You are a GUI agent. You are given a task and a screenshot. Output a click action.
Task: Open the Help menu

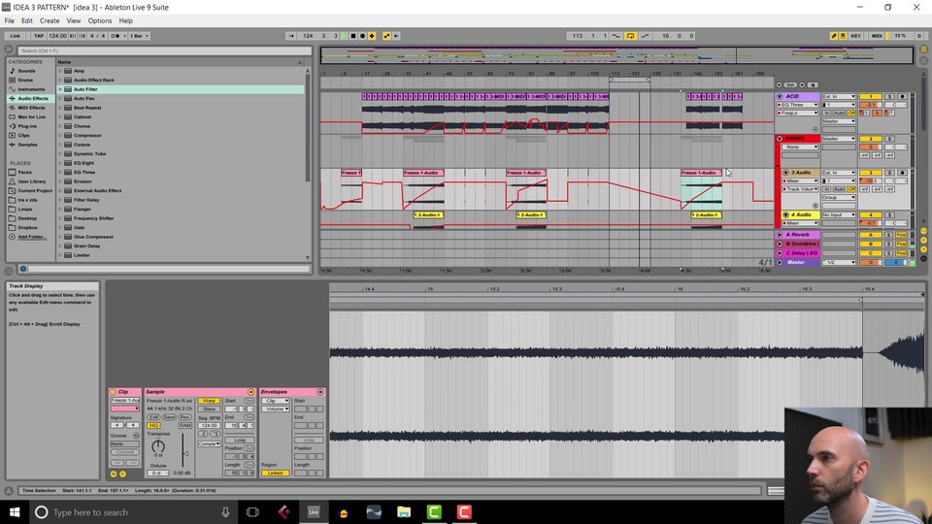pos(125,20)
